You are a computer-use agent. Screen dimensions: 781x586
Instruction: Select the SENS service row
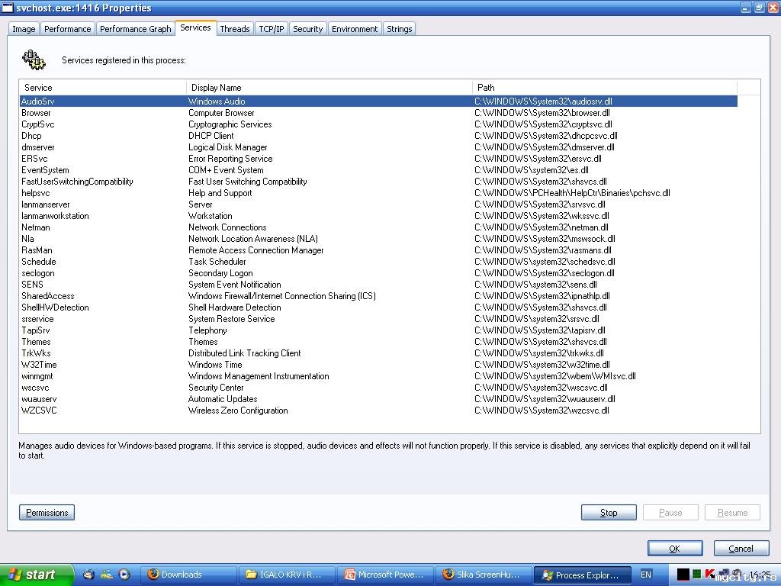coord(378,285)
